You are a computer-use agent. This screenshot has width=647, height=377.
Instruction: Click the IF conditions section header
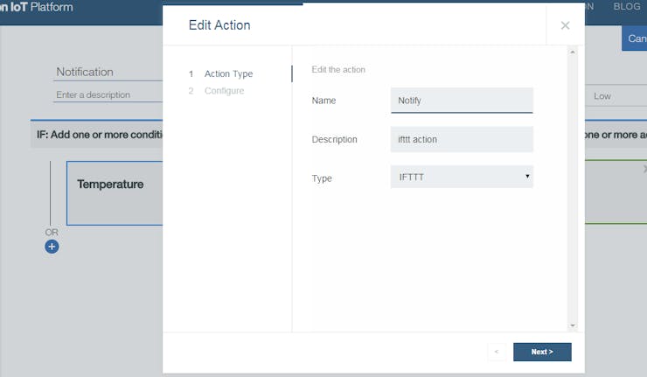(x=97, y=135)
